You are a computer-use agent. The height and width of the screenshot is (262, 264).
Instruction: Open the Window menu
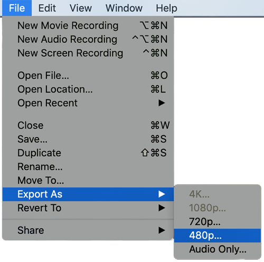124,8
